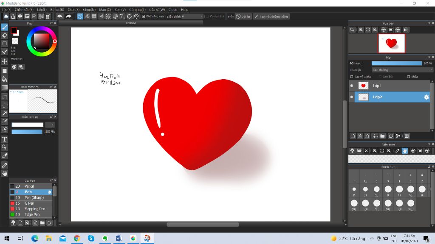Viewport: 435px width, 244px height.
Task: Toggle Cạnh mềm soft edge checkbox
Action: [x=207, y=17]
